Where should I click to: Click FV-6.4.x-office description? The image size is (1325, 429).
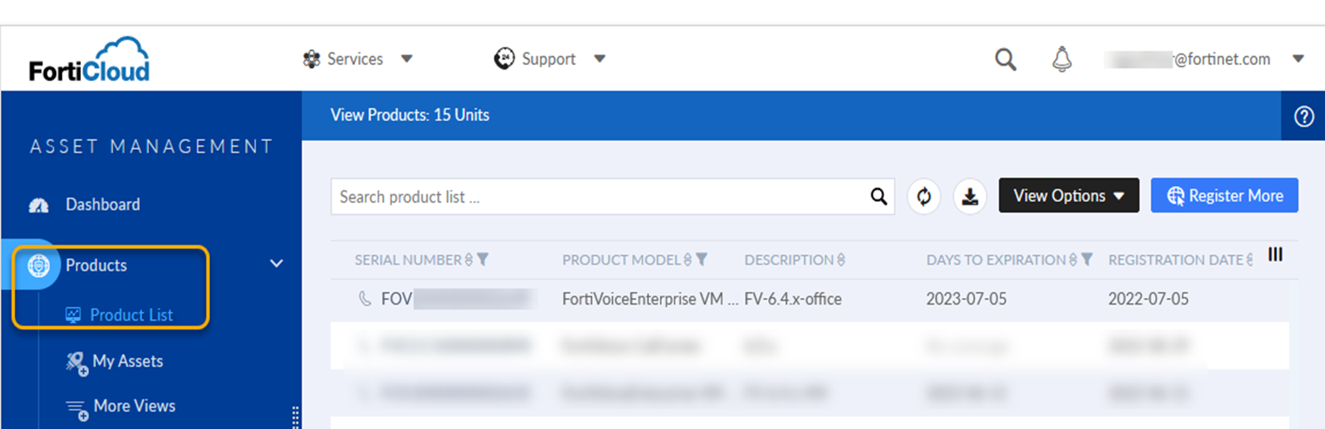pyautogui.click(x=793, y=299)
